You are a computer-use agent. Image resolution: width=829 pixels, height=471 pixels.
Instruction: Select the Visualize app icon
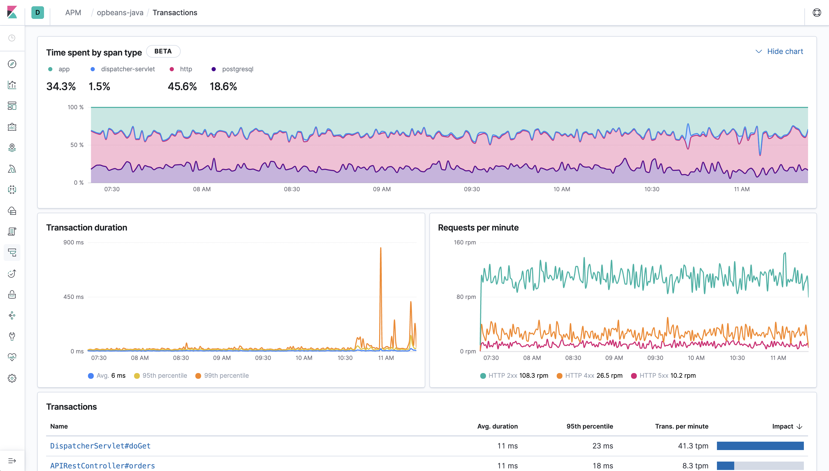pyautogui.click(x=12, y=85)
